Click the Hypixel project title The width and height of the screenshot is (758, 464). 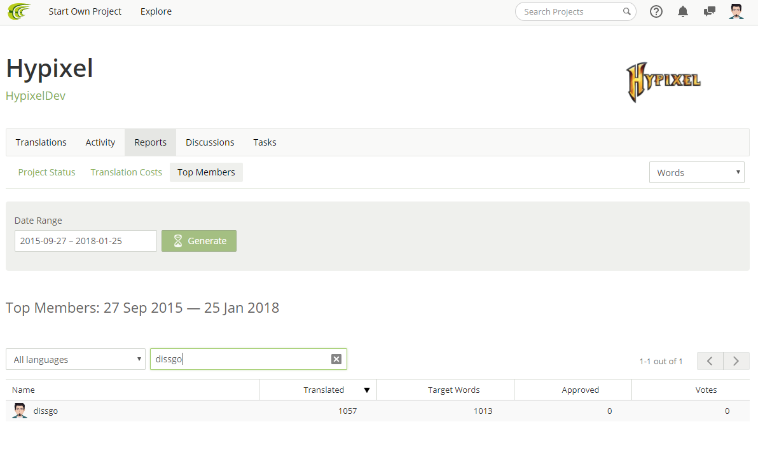coord(50,67)
